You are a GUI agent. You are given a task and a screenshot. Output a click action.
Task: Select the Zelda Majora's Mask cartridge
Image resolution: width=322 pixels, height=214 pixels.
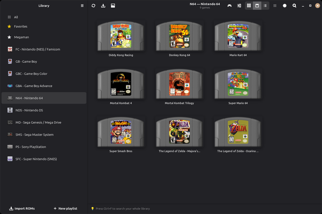(x=180, y=132)
